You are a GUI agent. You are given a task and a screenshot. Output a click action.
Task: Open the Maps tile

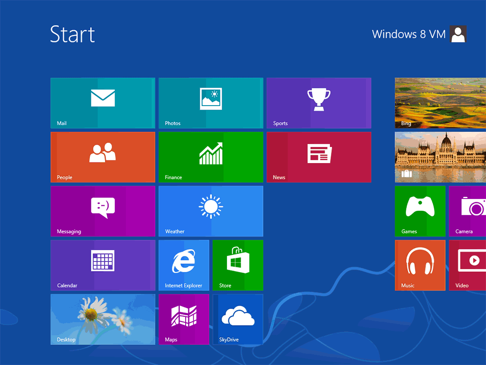click(x=184, y=319)
